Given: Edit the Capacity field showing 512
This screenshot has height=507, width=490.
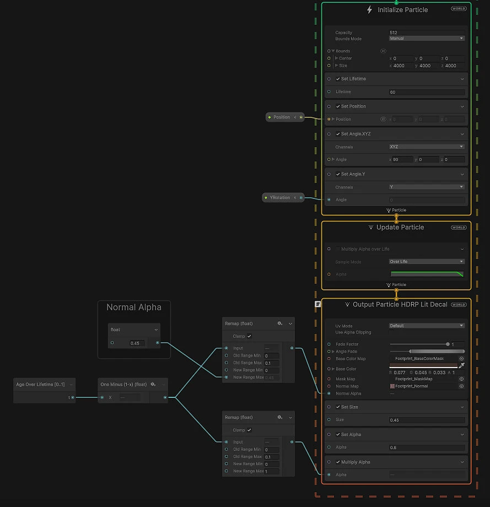Looking at the screenshot, I should coord(427,33).
